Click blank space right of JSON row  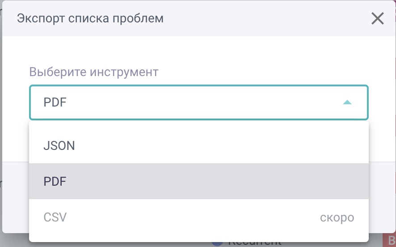pos(223,146)
